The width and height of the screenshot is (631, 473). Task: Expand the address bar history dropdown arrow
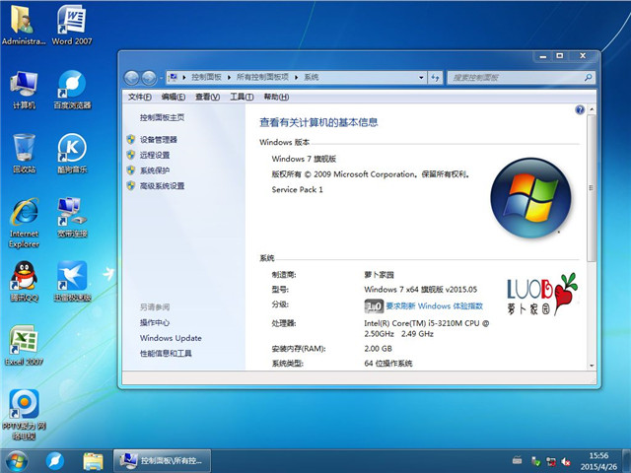tap(421, 78)
